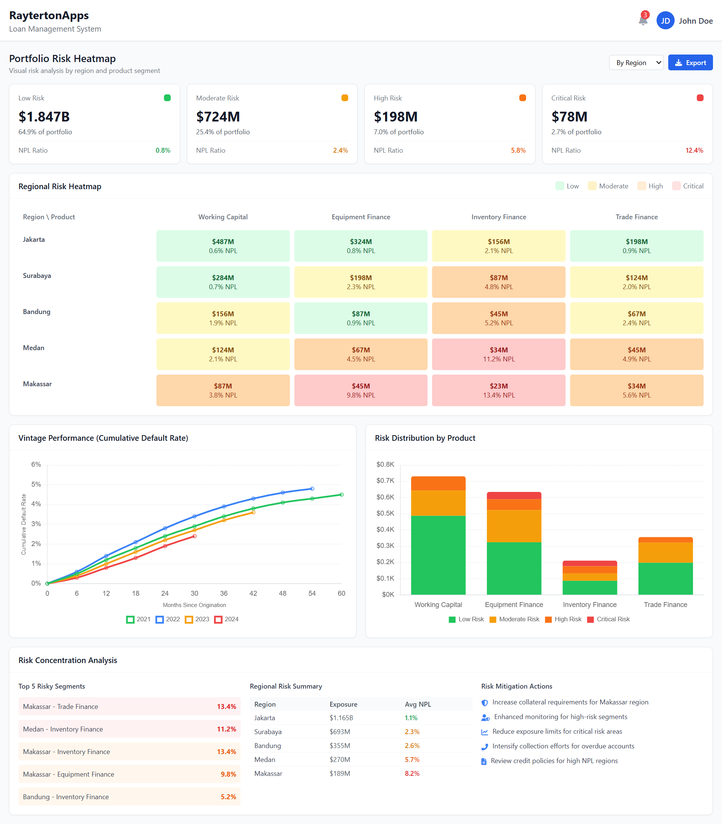722x824 pixels.
Task: Click the Export button
Action: 690,62
